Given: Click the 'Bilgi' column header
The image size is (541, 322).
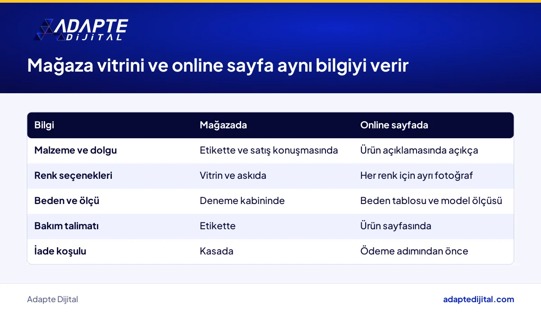Looking at the screenshot, I should click(x=44, y=125).
